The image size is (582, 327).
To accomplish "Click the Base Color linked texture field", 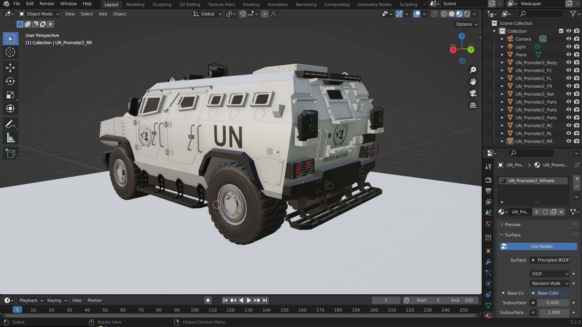I will (x=550, y=293).
